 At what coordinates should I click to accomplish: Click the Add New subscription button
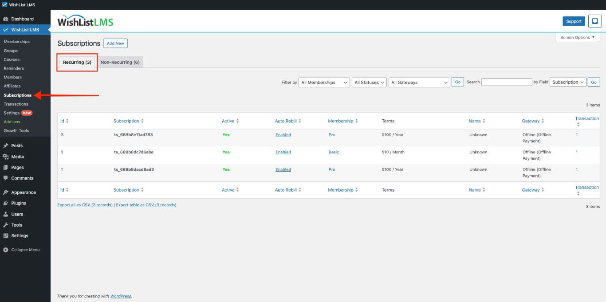[x=115, y=43]
